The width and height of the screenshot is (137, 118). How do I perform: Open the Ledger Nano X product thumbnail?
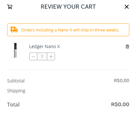pos(15,50)
